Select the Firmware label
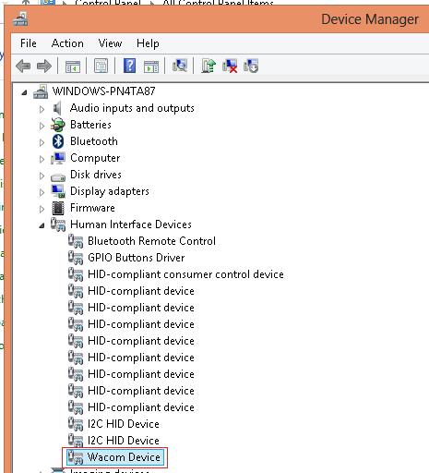Screen dimensions: 429x473 coord(92,208)
